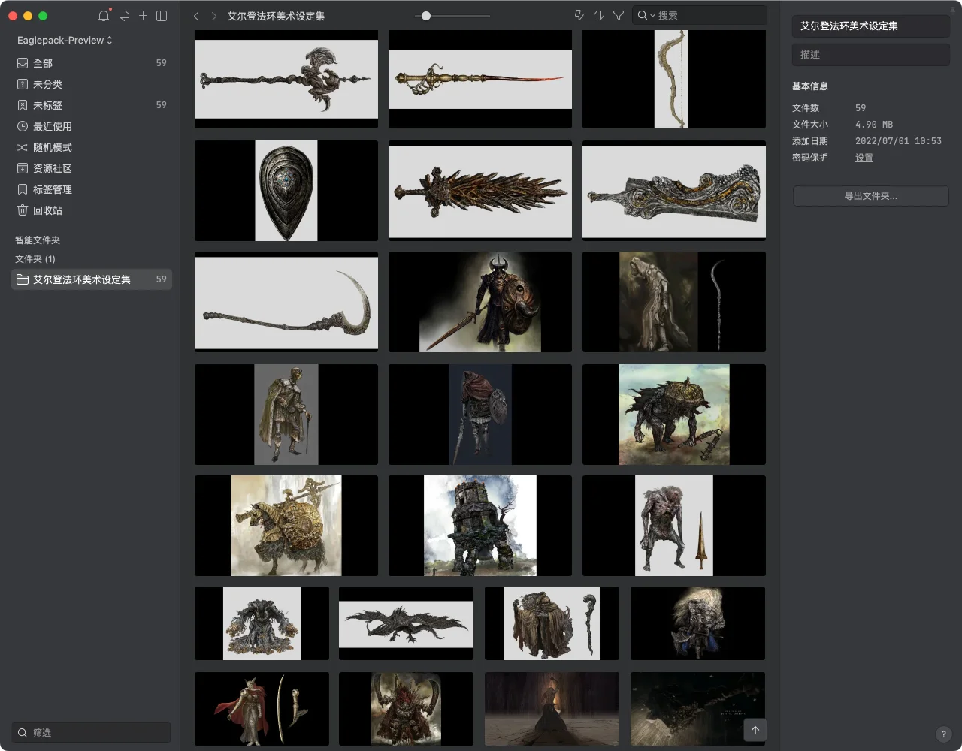This screenshot has height=751, width=962.
Task: Collapse 文件夹 (1) section header
Action: (x=35, y=258)
